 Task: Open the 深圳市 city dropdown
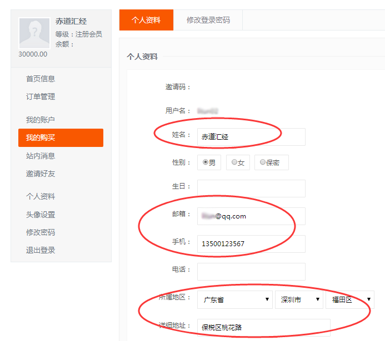point(299,300)
